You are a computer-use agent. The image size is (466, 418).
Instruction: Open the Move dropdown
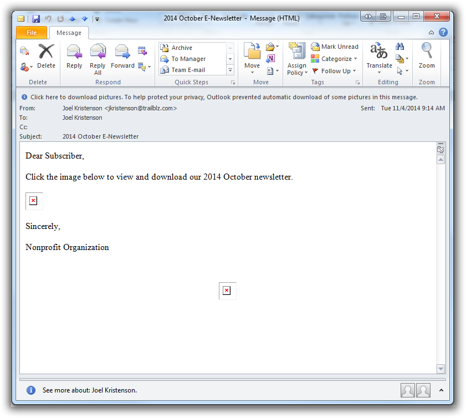click(x=252, y=58)
